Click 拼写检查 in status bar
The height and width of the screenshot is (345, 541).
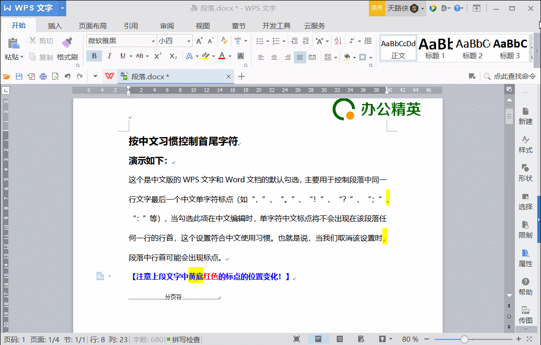(184, 339)
